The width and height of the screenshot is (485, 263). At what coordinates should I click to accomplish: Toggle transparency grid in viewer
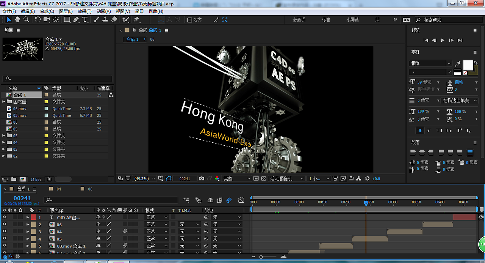(264, 178)
